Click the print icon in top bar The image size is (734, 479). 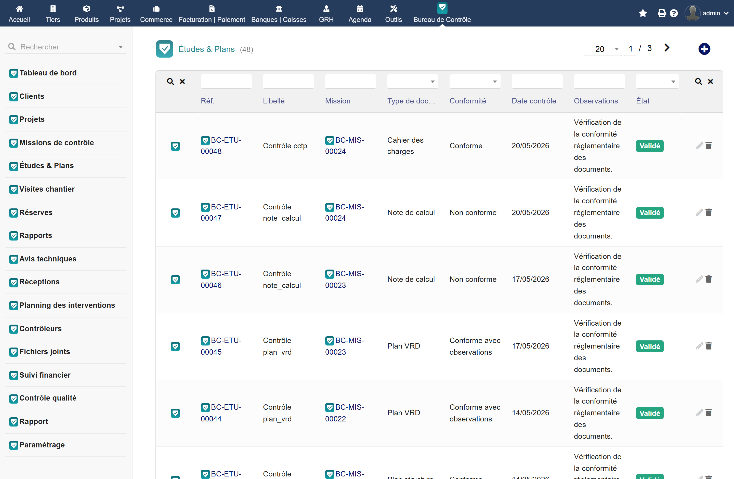click(x=662, y=13)
